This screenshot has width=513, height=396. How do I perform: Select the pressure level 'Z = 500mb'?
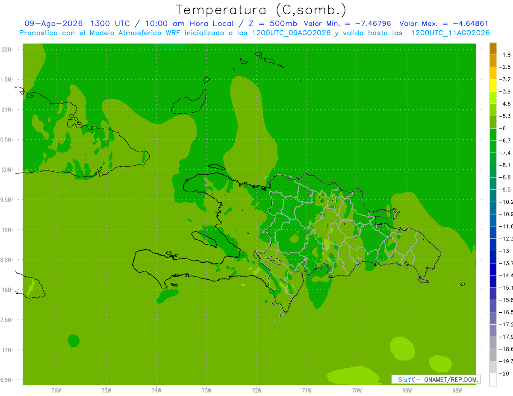[x=273, y=23]
